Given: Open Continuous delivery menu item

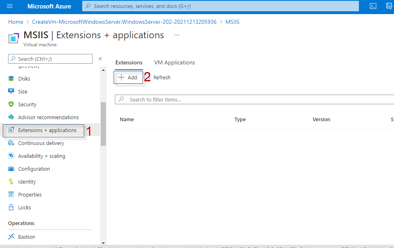Looking at the screenshot, I should pyautogui.click(x=41, y=143).
